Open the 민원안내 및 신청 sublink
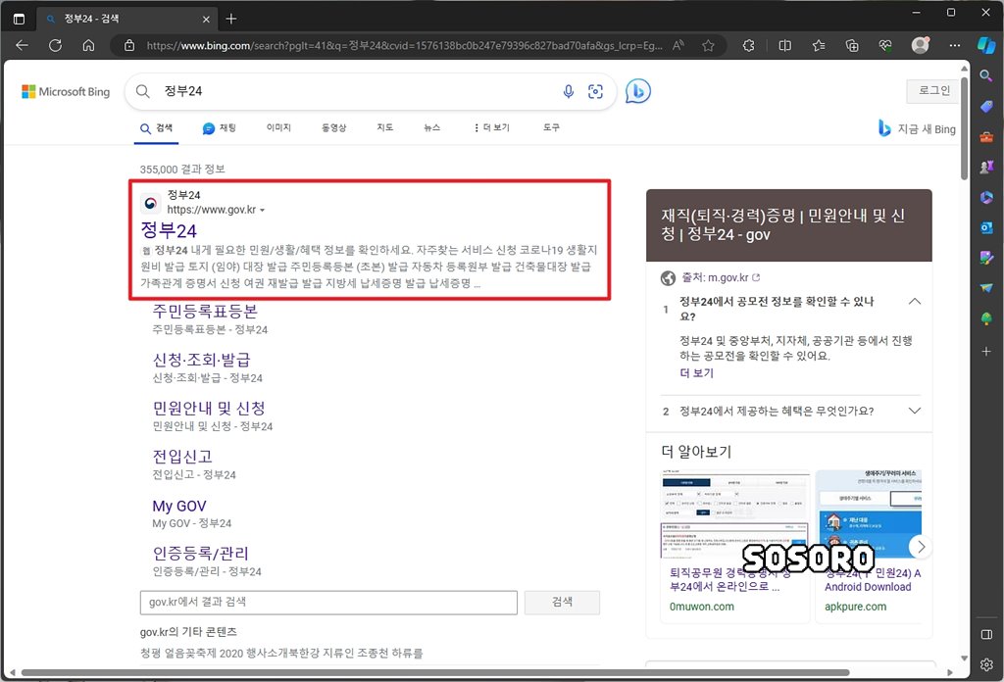1004x682 pixels. [x=209, y=409]
